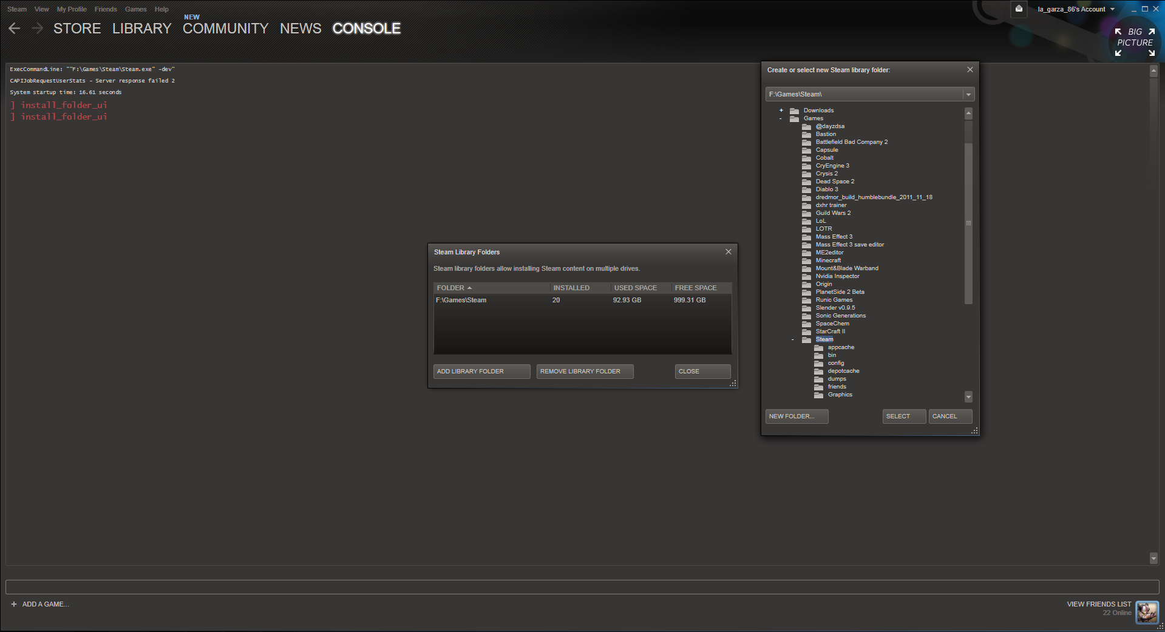
Task: Open the My Profile menu
Action: pyautogui.click(x=72, y=9)
